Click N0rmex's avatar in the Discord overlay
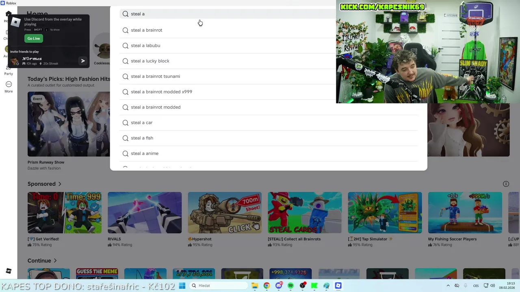The width and height of the screenshot is (520, 292). click(x=15, y=61)
